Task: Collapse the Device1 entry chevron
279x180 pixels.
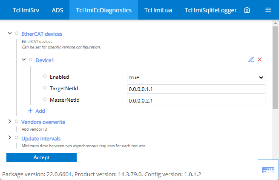Action: click(x=24, y=60)
